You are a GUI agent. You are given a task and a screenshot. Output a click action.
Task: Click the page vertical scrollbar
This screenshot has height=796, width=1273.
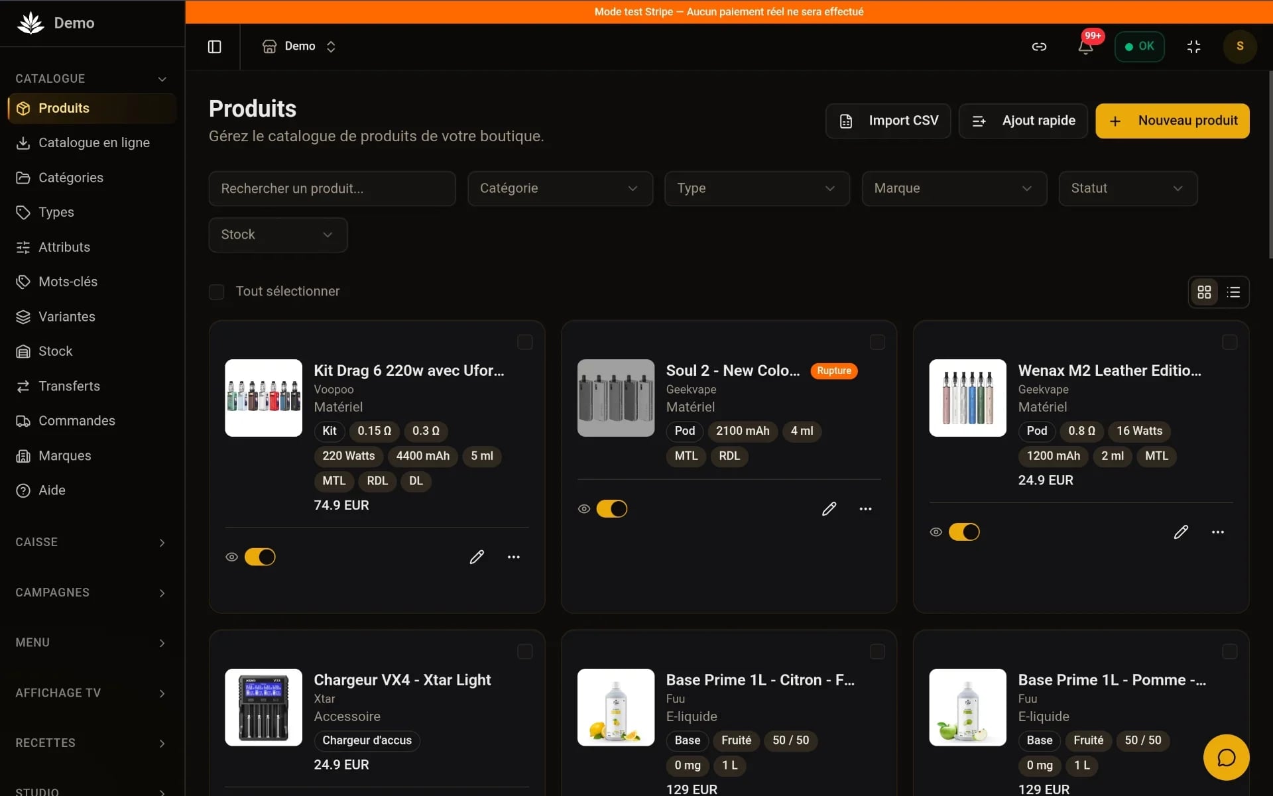[x=1270, y=166]
